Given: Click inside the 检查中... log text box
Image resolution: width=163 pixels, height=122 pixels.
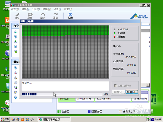Looking at the screenshot, I should (65, 86).
